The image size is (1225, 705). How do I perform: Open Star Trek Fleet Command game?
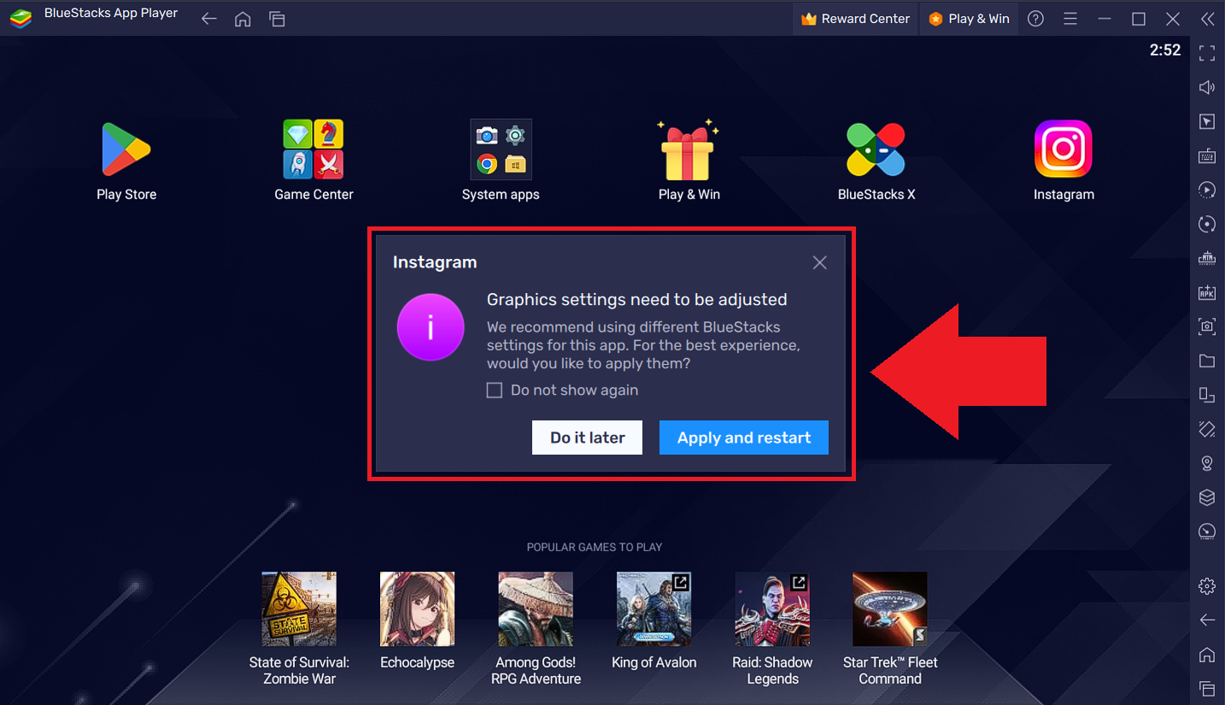[x=890, y=609]
